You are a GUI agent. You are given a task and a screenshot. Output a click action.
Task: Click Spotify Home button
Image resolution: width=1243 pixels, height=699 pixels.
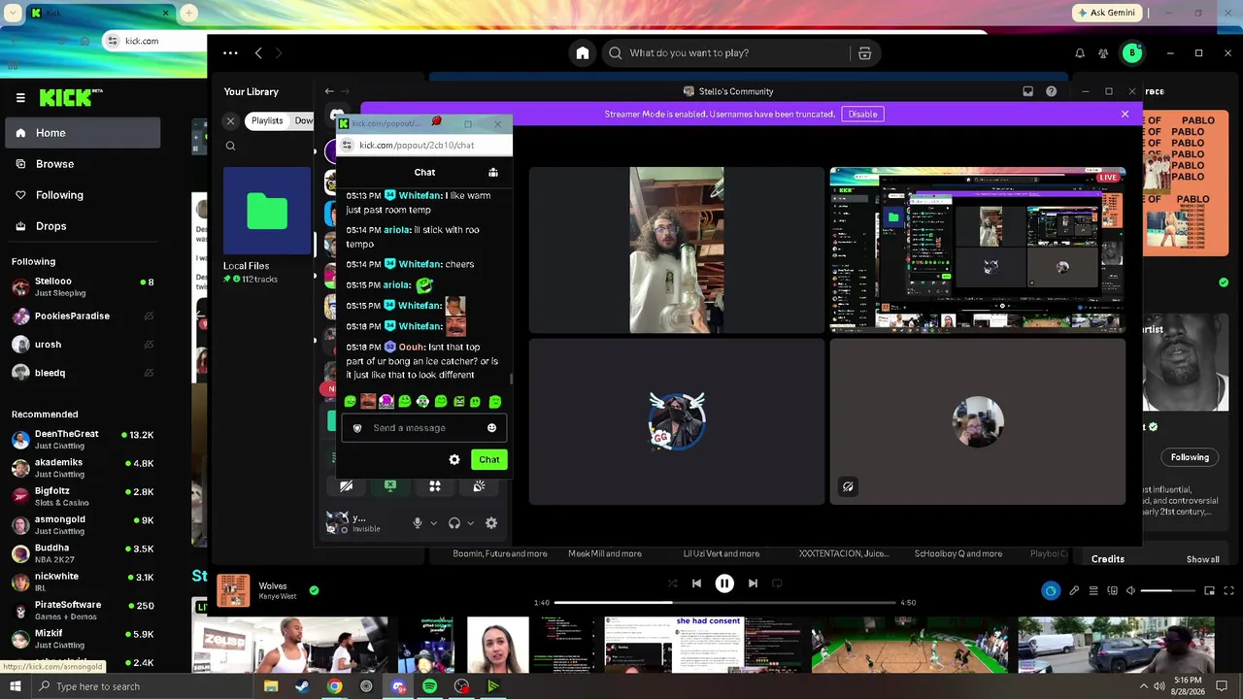click(583, 53)
